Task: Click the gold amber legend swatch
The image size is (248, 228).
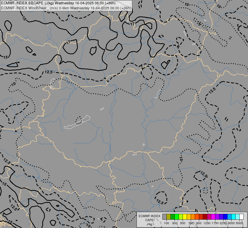Action: coord(189,217)
